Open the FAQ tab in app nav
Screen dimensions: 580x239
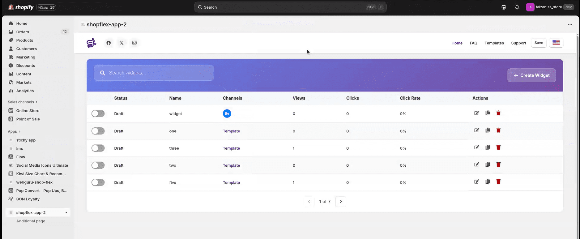pyautogui.click(x=473, y=43)
